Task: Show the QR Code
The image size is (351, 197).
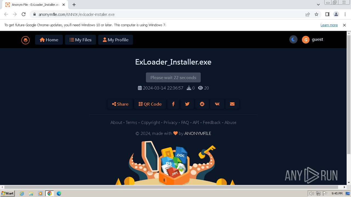Action: [x=150, y=104]
